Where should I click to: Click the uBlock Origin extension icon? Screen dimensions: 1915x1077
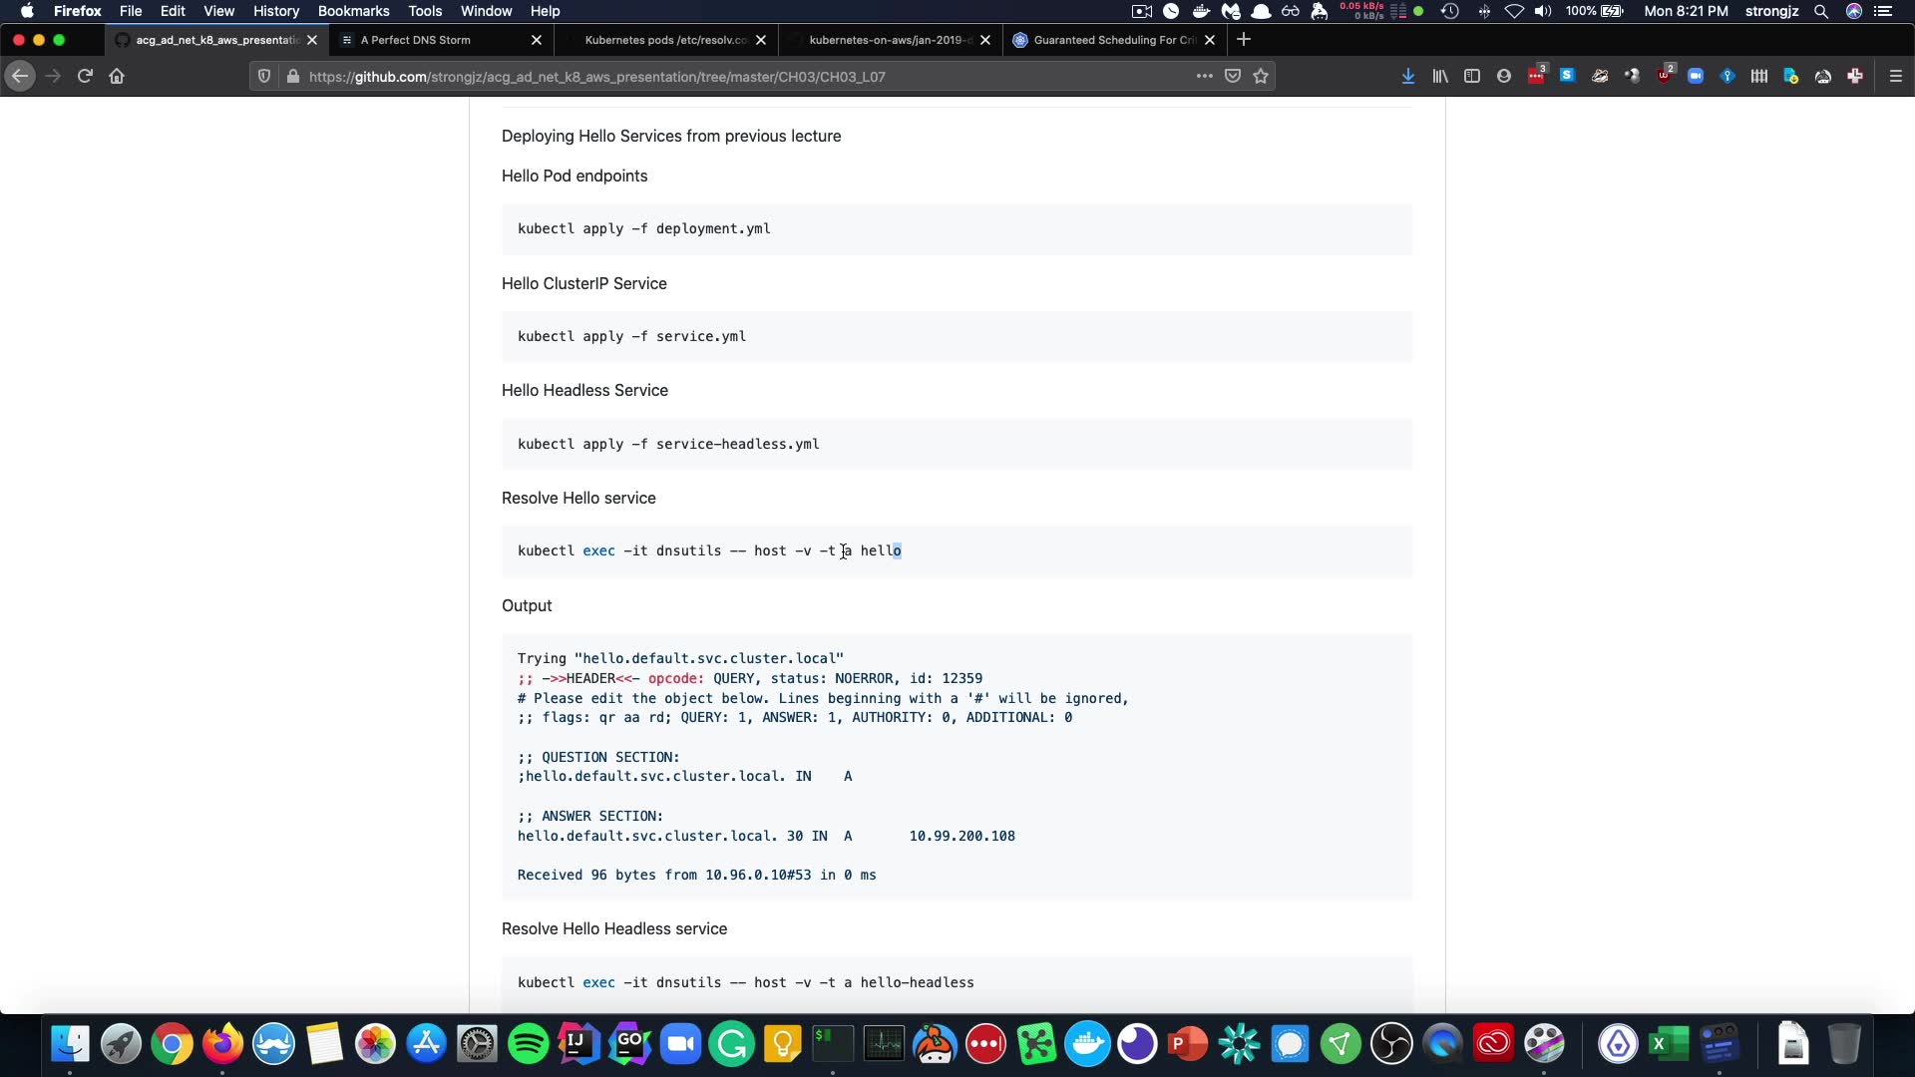click(x=1665, y=77)
